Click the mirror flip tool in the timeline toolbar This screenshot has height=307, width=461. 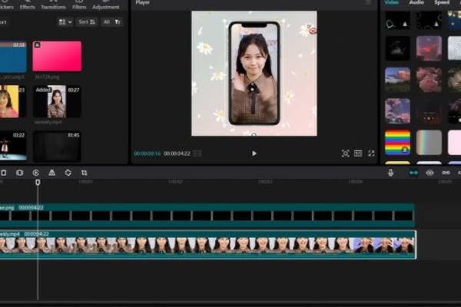51,173
